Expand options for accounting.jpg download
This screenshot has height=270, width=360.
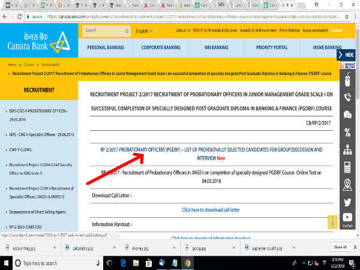(55, 248)
